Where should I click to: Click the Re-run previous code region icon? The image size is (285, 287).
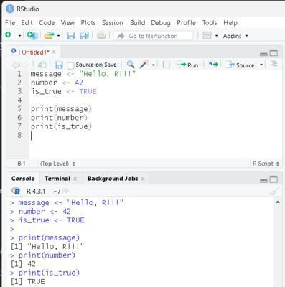pyautogui.click(x=213, y=65)
